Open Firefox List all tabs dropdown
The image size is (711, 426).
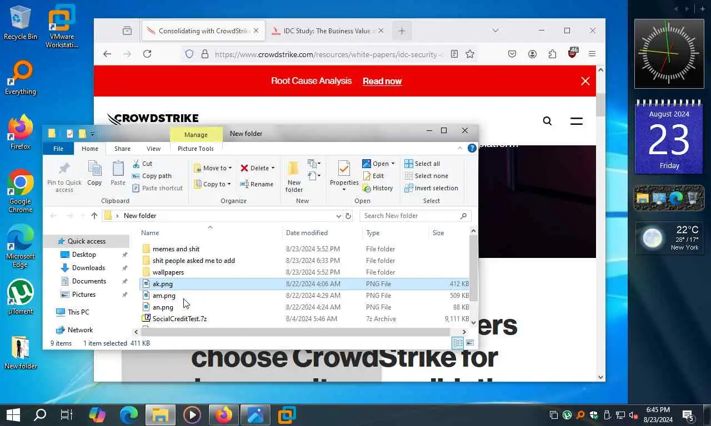tap(495, 31)
